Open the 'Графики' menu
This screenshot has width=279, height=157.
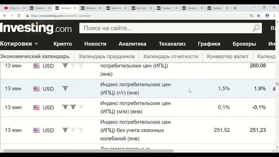click(209, 44)
